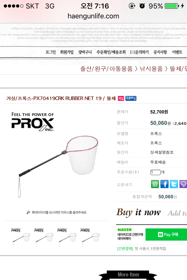Open 회원가입 menu item
This screenshot has width=187, height=280.
67,52
